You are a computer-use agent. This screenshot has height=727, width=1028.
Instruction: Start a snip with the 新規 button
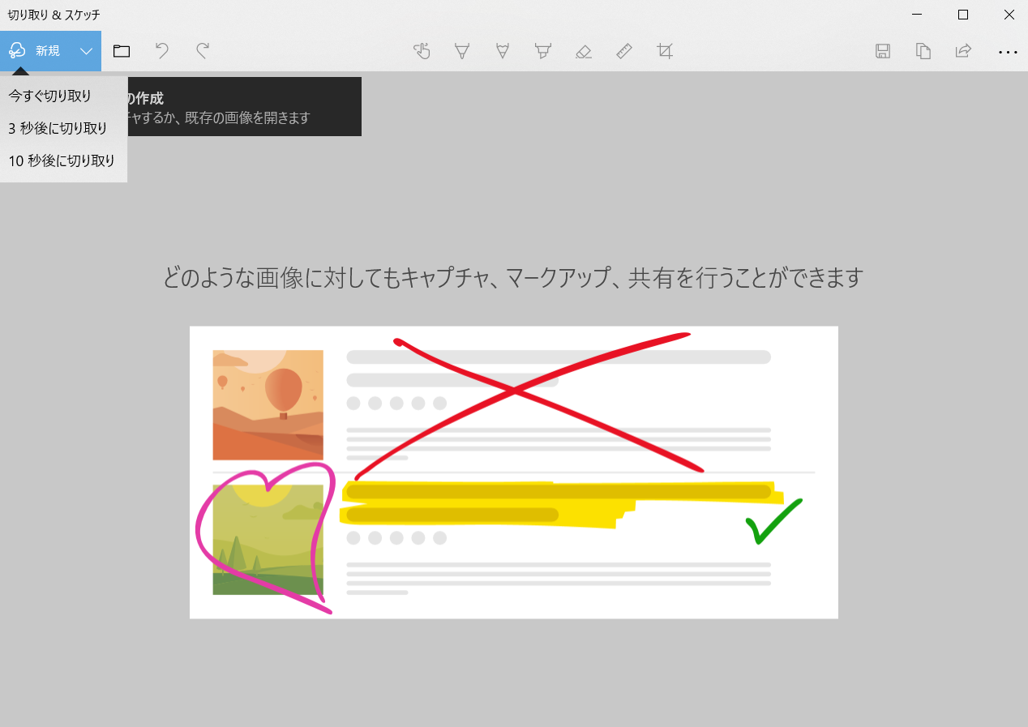pyautogui.click(x=36, y=50)
